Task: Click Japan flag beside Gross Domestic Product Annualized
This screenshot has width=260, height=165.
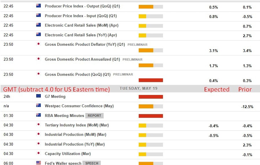Action: click(38, 59)
